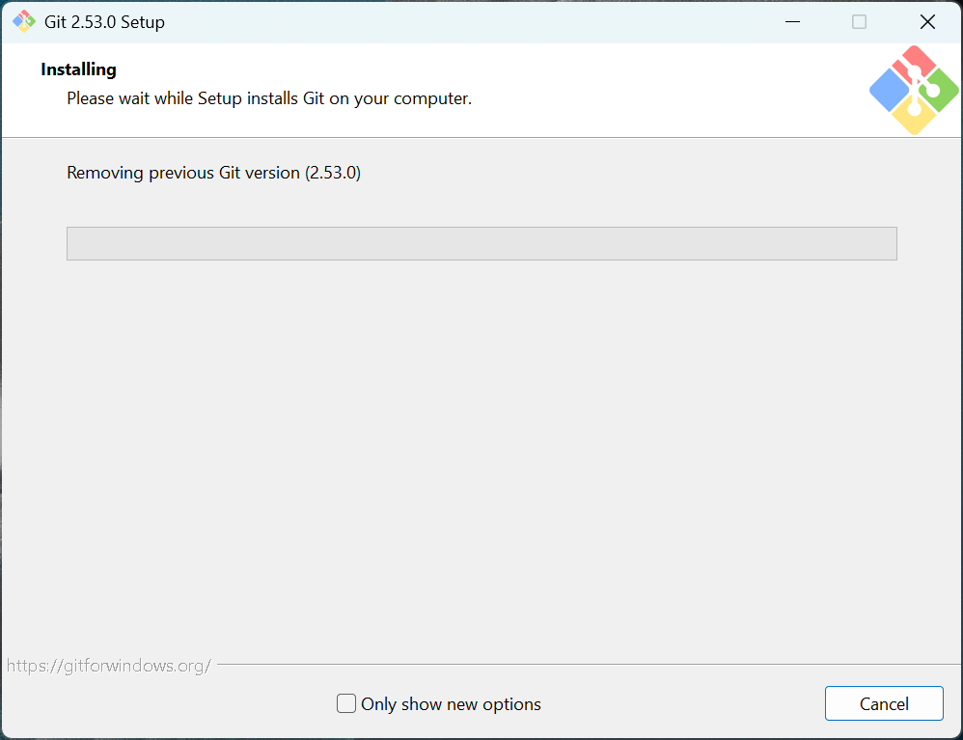Close the Git 2.53.0 Setup window

point(927,22)
